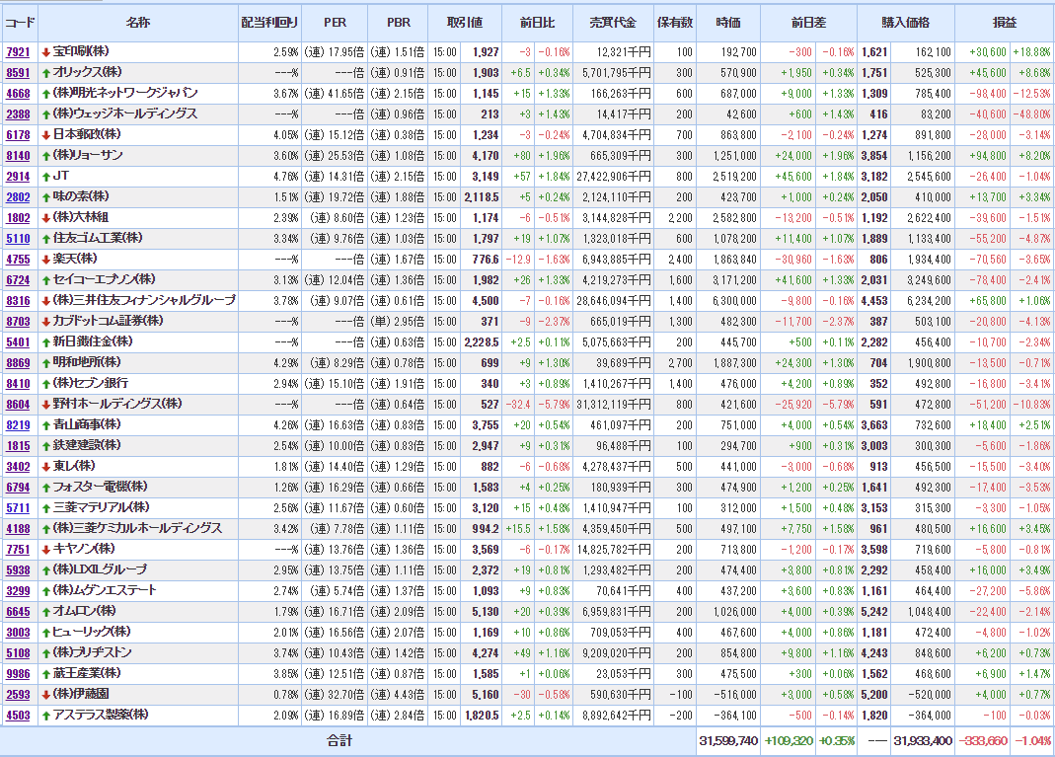This screenshot has width=1055, height=757.
Task: Click the red down arrow beside 宝印刷(株)
Action: (45, 51)
